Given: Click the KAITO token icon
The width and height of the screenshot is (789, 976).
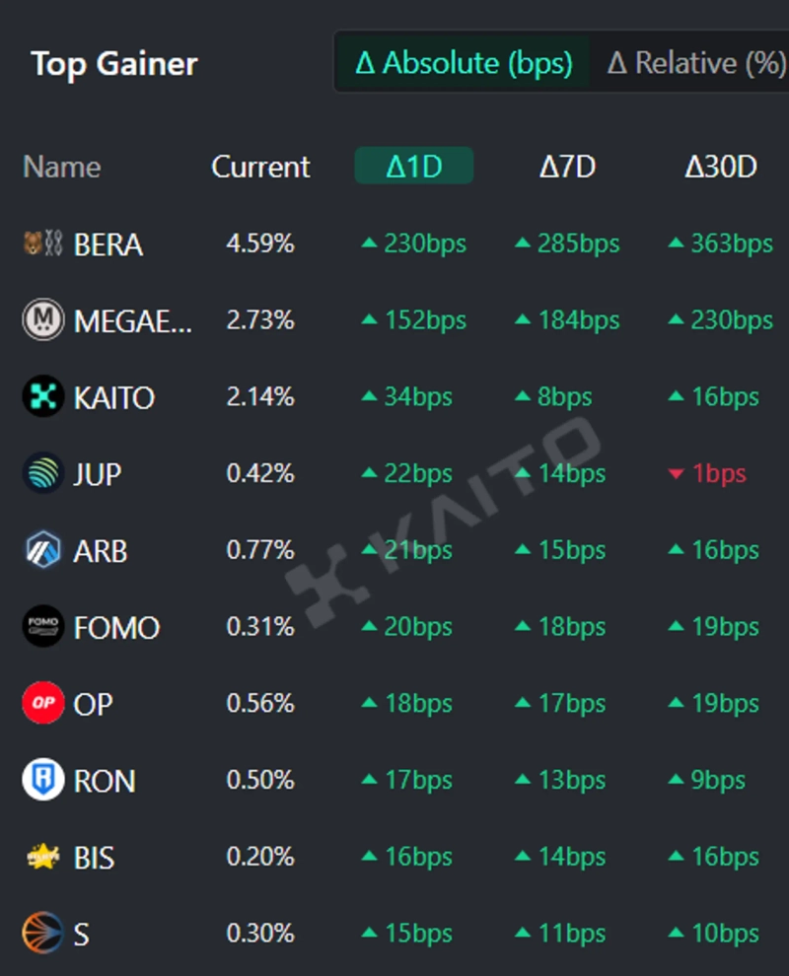Looking at the screenshot, I should pyautogui.click(x=42, y=397).
